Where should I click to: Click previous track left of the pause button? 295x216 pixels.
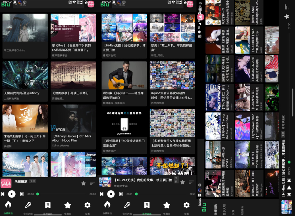click(x=101, y=194)
